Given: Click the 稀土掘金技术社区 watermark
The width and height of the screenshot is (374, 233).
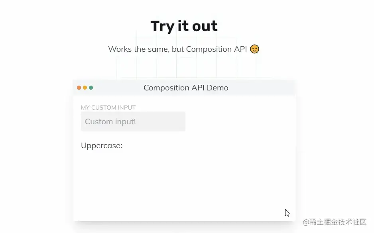Looking at the screenshot, I should click(x=338, y=222).
